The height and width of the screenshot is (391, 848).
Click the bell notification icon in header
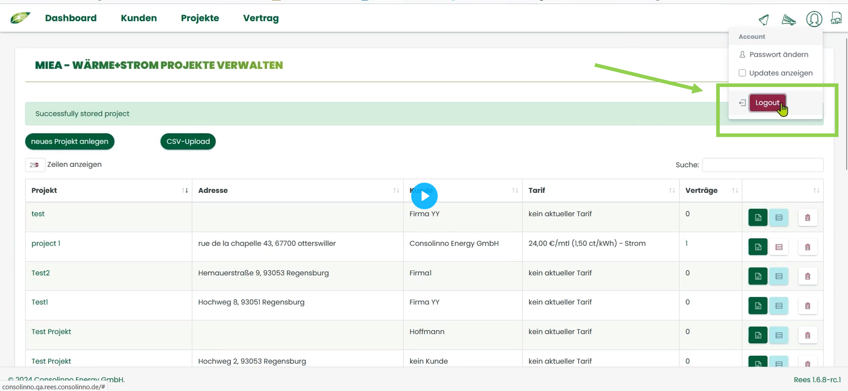(764, 19)
